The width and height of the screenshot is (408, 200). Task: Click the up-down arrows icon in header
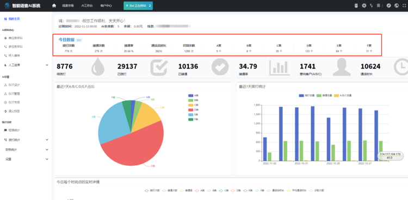click(x=372, y=5)
